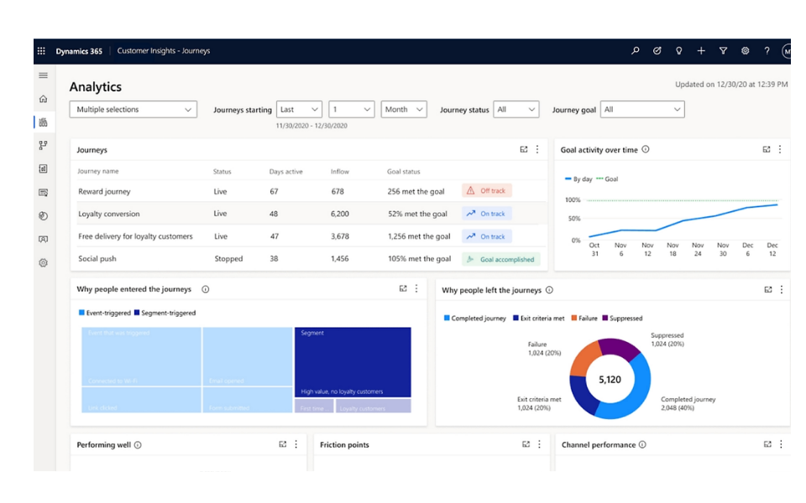Open the app launcher waffle icon
806x503 pixels.
point(41,51)
